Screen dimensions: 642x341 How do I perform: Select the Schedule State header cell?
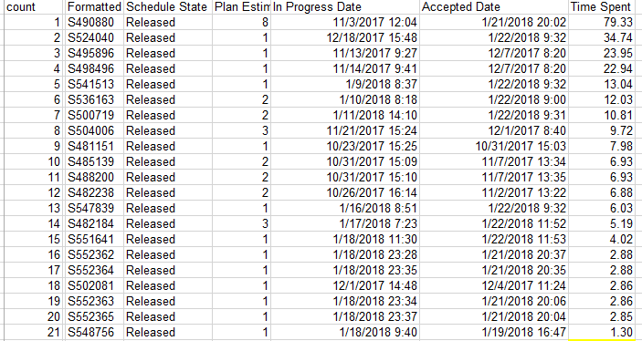point(168,7)
